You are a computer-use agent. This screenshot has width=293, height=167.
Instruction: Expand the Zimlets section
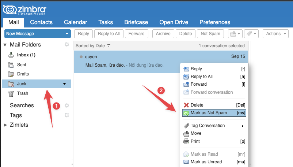[5, 125]
